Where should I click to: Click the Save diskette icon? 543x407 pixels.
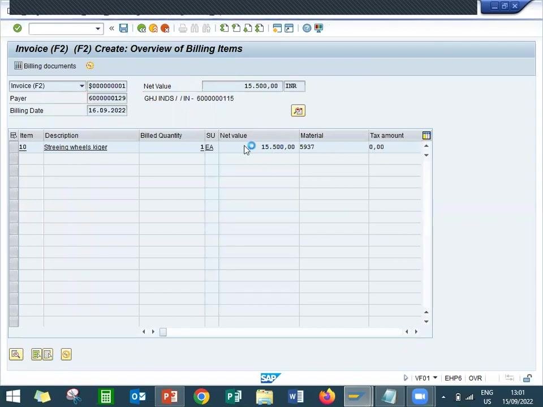pyautogui.click(x=124, y=28)
